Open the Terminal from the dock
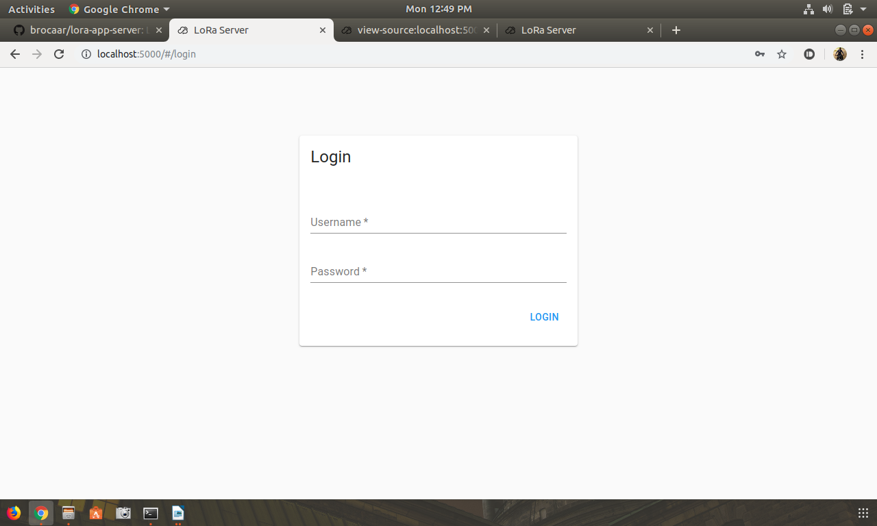Viewport: 877px width, 526px height. coord(151,513)
